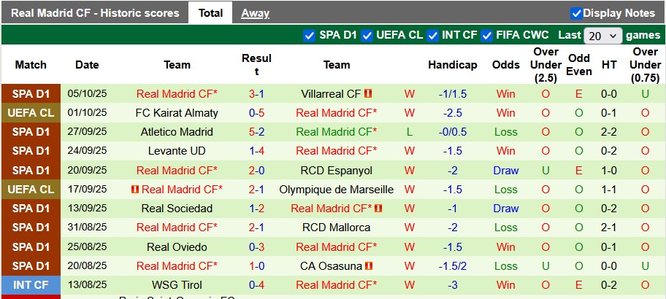
Task: Click the card icon in Real Sociedad row
Action: tap(379, 209)
